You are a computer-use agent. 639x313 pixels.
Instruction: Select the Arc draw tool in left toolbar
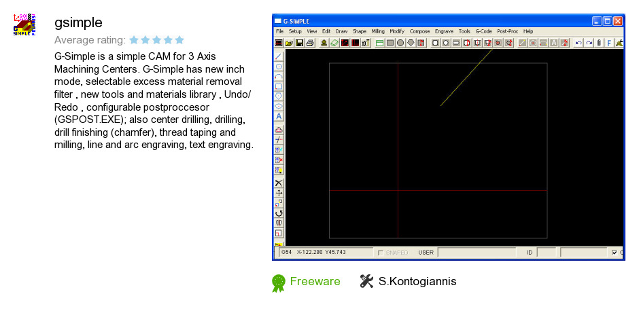(279, 76)
